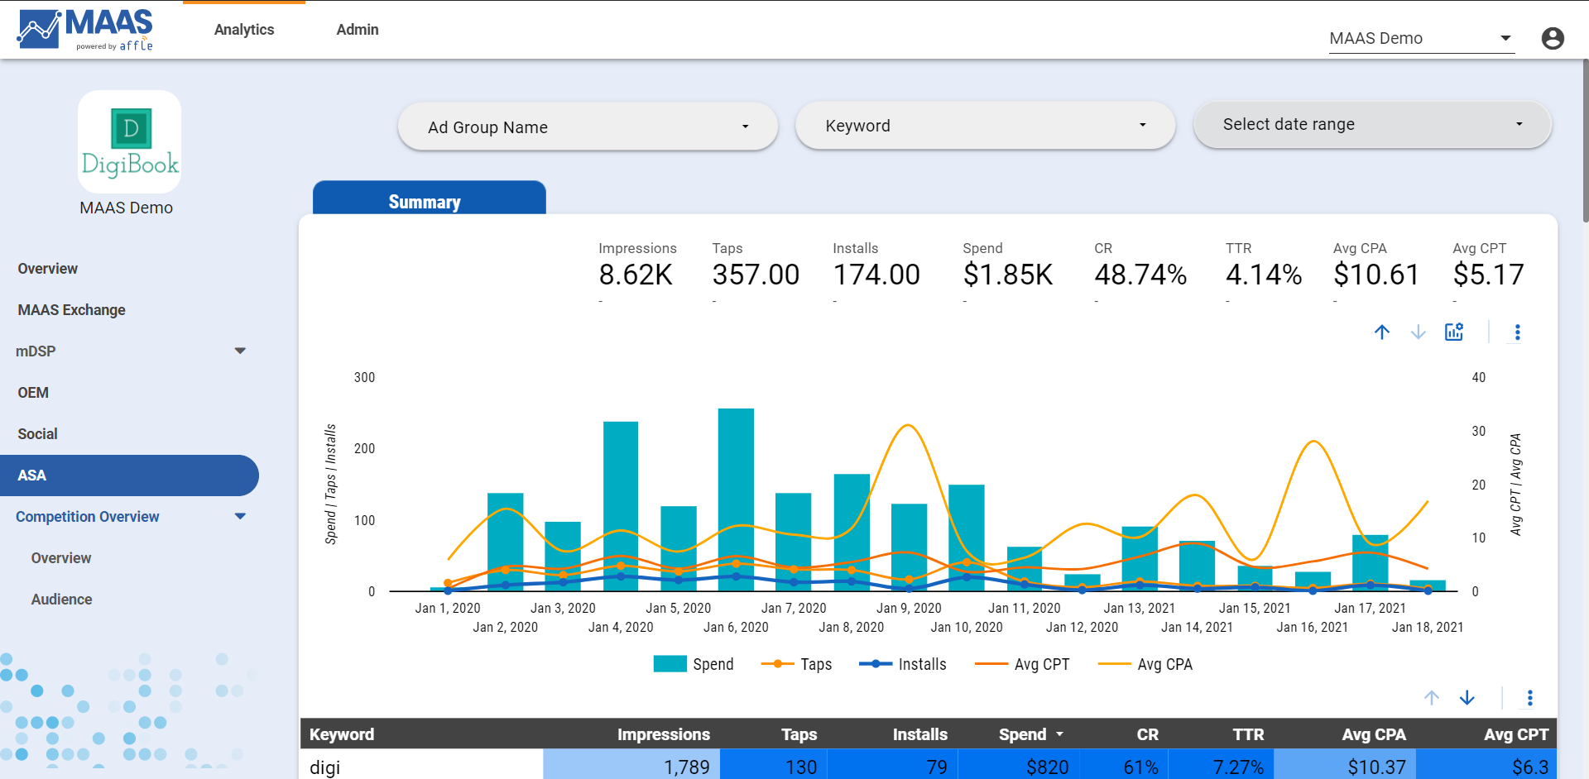The height and width of the screenshot is (779, 1589).
Task: Open the user profile icon
Action: point(1553,38)
